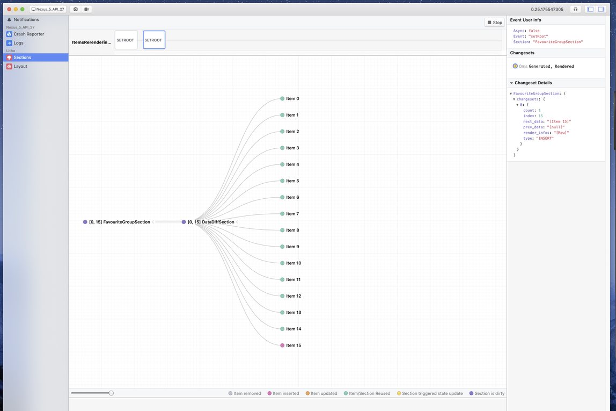Image resolution: width=616 pixels, height=411 pixels.
Task: Toggle the left sidebar visibility
Action: (x=590, y=9)
